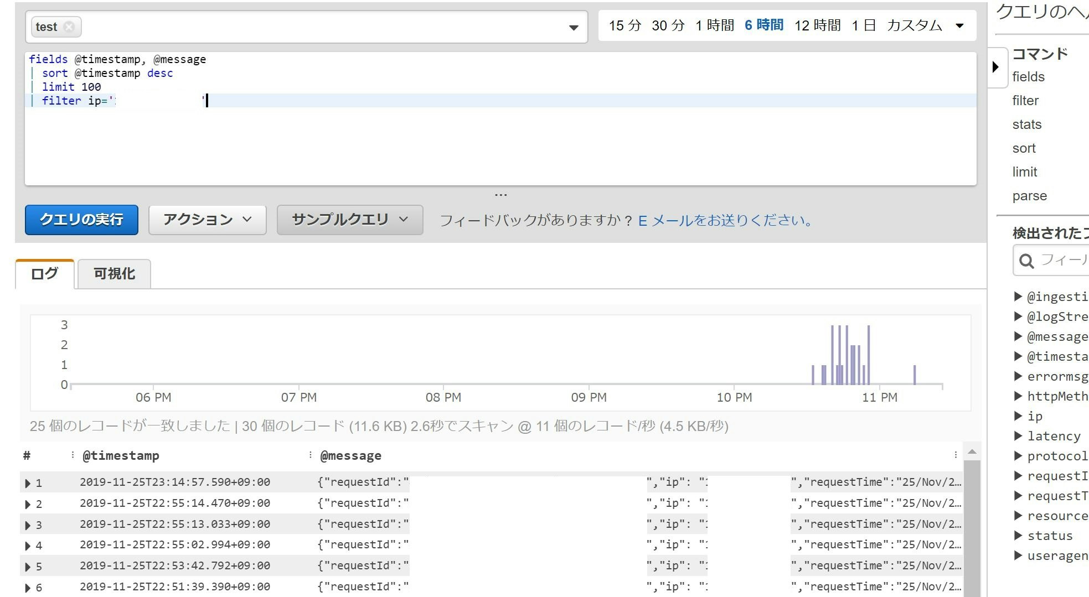Select timestamp 2019-11-25T23:14:57.590+09:00

(175, 482)
